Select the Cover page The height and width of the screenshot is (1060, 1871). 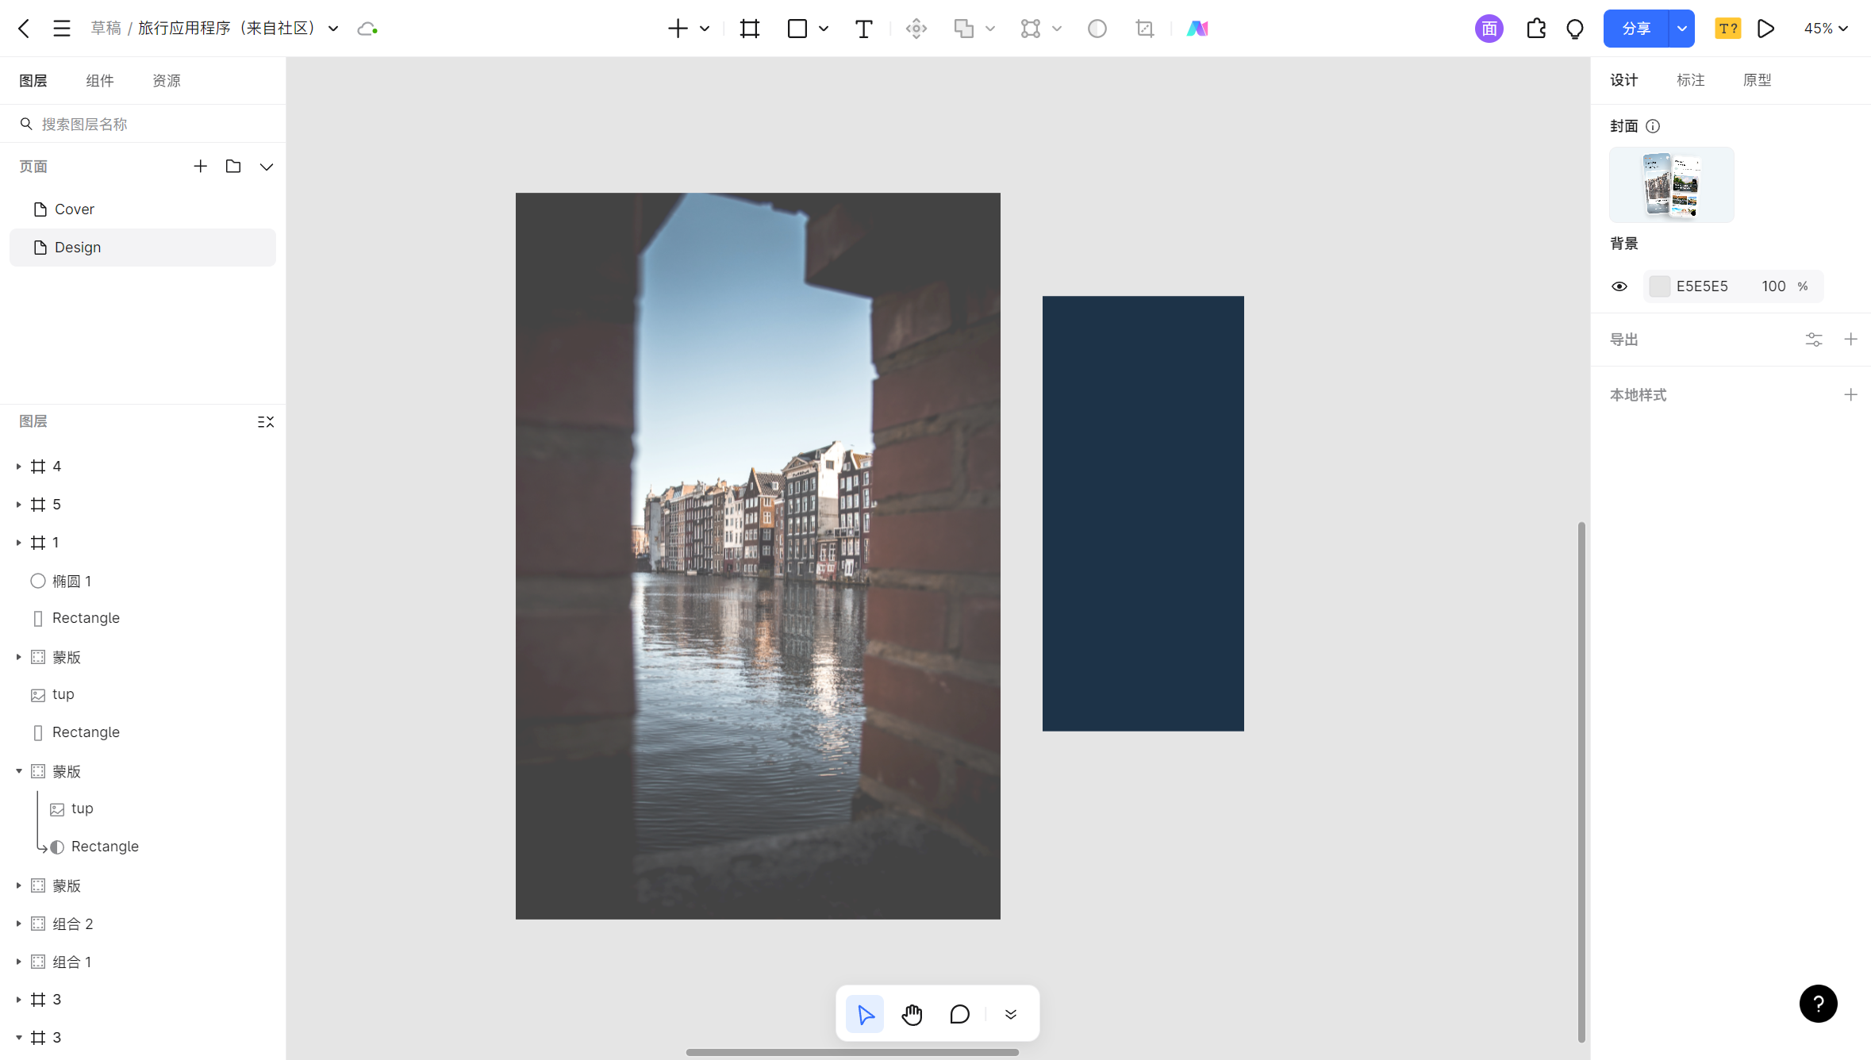75,209
